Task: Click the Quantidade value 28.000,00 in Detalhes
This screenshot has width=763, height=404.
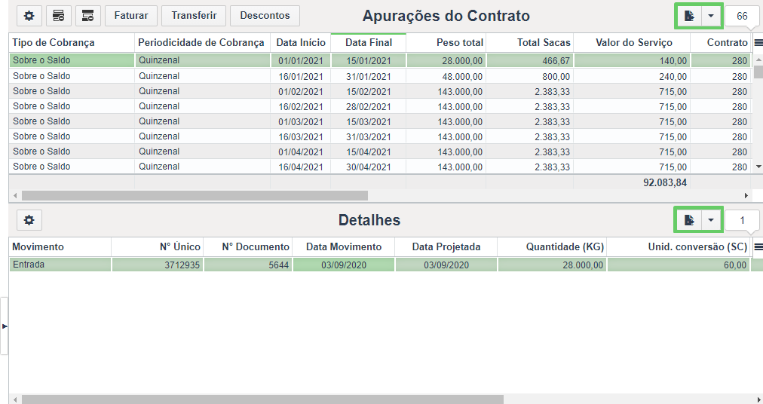Action: 552,265
